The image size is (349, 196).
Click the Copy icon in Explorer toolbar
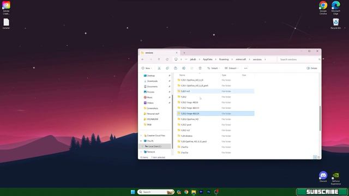pos(167,68)
